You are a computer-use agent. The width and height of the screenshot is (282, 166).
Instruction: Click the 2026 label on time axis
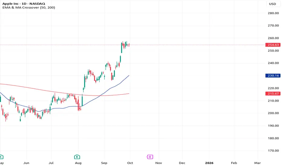[x=209, y=163]
